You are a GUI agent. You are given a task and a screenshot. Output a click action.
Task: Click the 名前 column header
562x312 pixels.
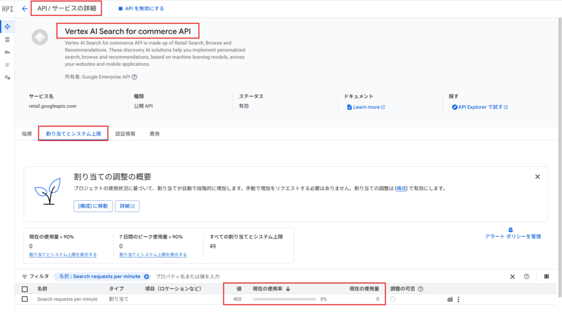point(42,289)
